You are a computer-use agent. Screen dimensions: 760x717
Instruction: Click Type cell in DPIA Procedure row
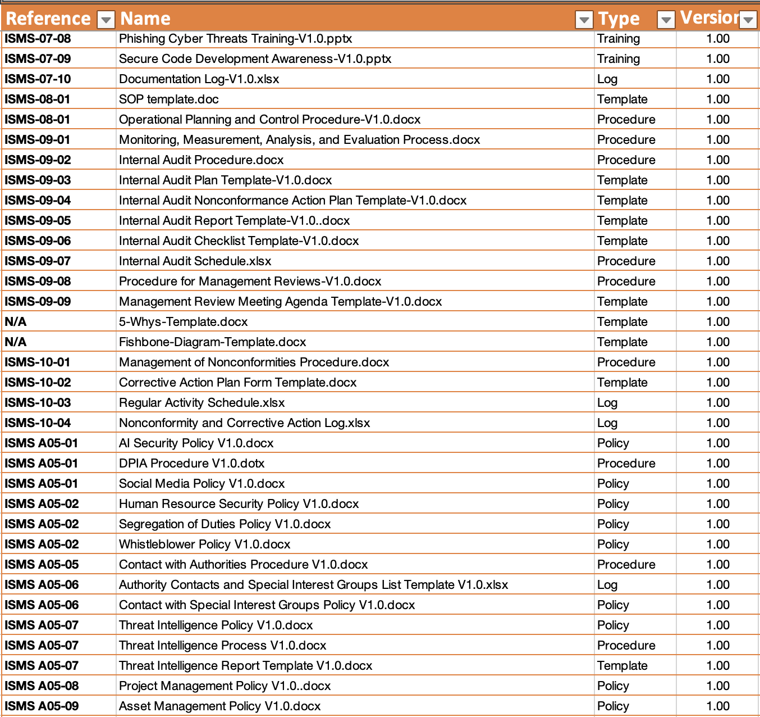pos(635,464)
